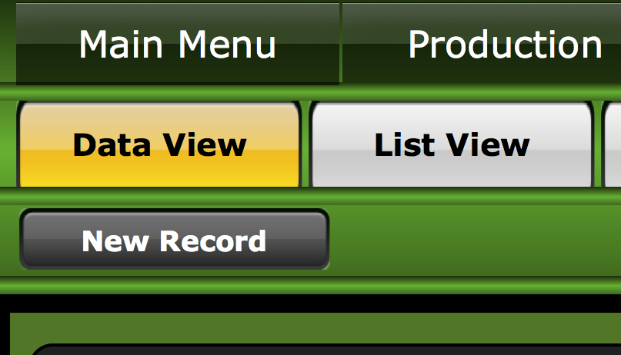
Task: Click the olive content area below the black bar
Action: 316,328
